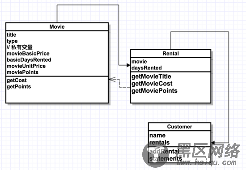Click the type attribute in Movie
The height and width of the screenshot is (170, 246).
(12, 41)
